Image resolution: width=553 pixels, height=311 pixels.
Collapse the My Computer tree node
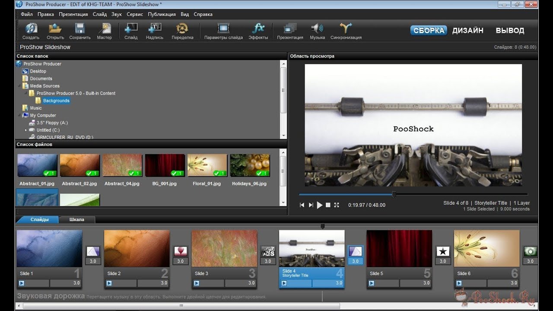[x=19, y=115]
